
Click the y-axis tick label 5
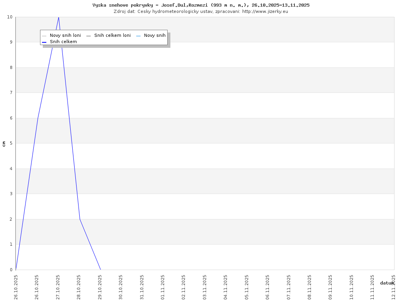click(x=11, y=143)
